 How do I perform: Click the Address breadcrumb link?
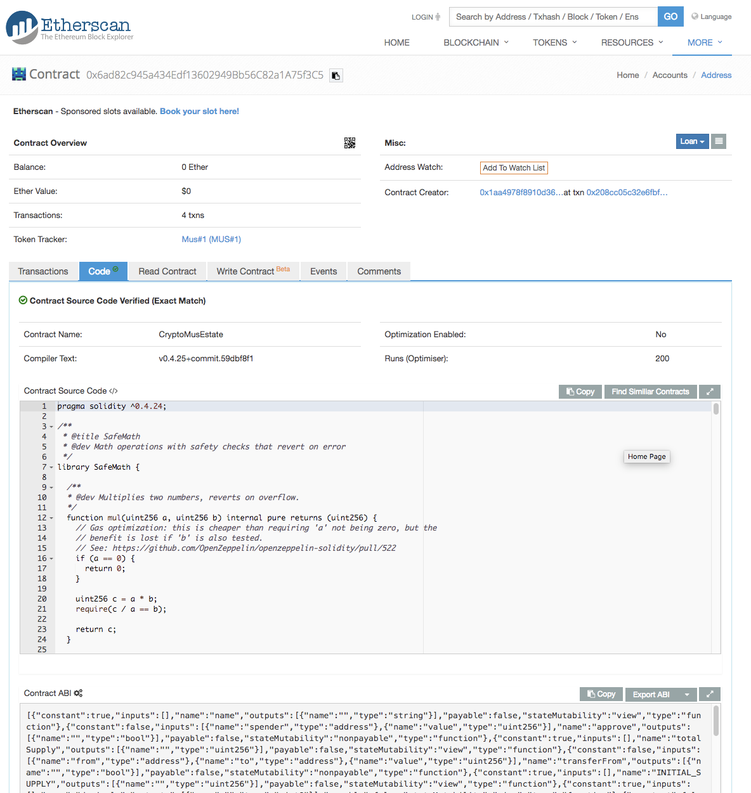click(716, 75)
